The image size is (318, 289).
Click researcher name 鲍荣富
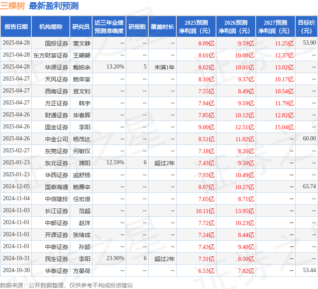(x=81, y=79)
